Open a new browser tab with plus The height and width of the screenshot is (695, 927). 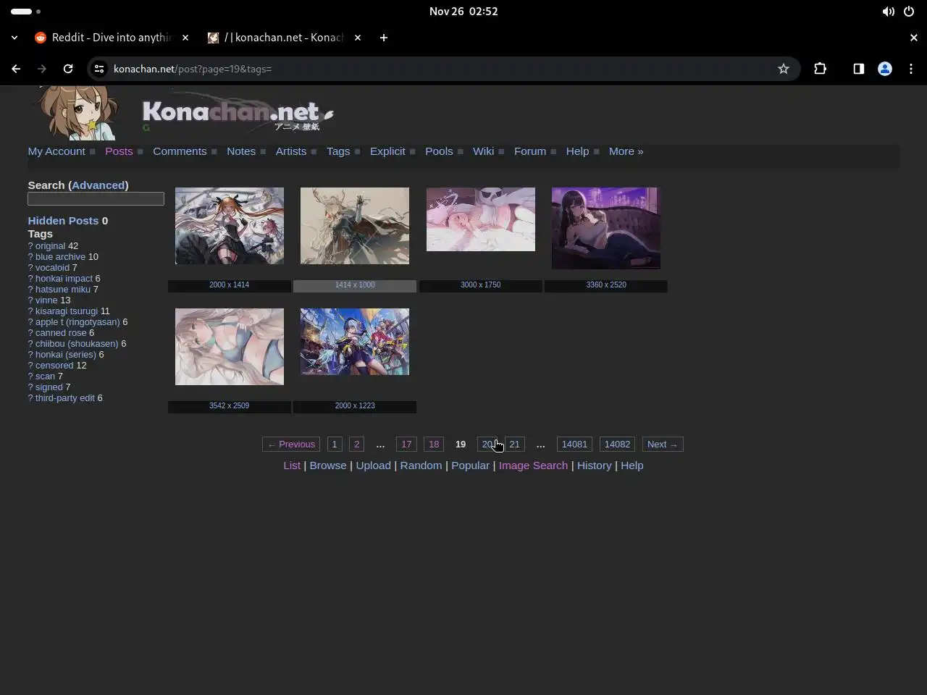(x=384, y=38)
